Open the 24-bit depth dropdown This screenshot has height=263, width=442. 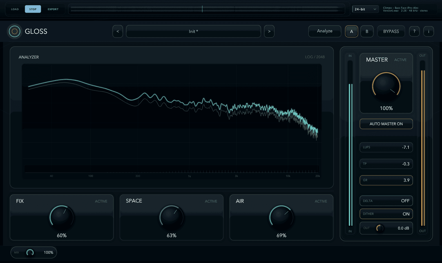tap(365, 9)
